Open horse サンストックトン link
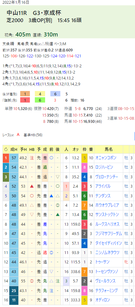This screenshot has width=135, height=307. pos(107,214)
